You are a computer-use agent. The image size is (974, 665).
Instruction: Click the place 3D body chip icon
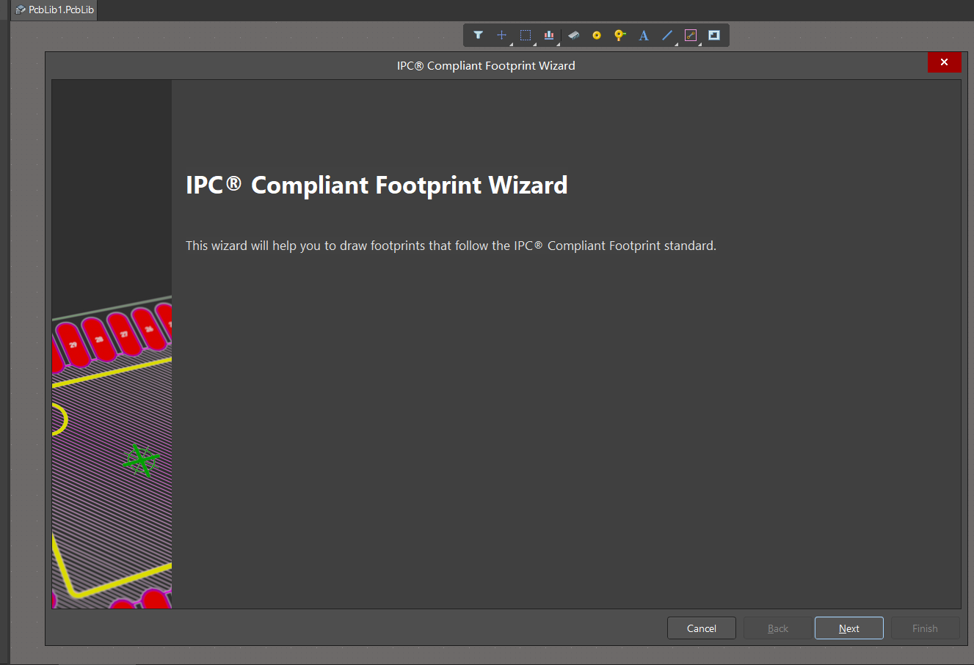[x=574, y=35]
